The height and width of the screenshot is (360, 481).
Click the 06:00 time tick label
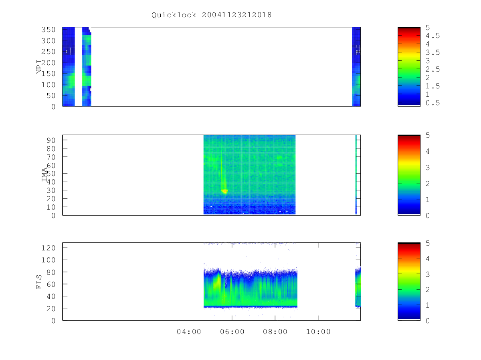click(232, 332)
